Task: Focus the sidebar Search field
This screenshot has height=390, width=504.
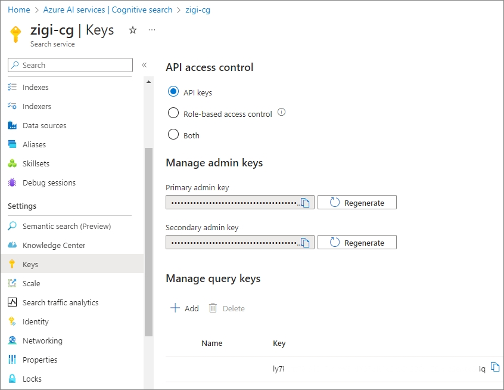Action: pos(70,65)
